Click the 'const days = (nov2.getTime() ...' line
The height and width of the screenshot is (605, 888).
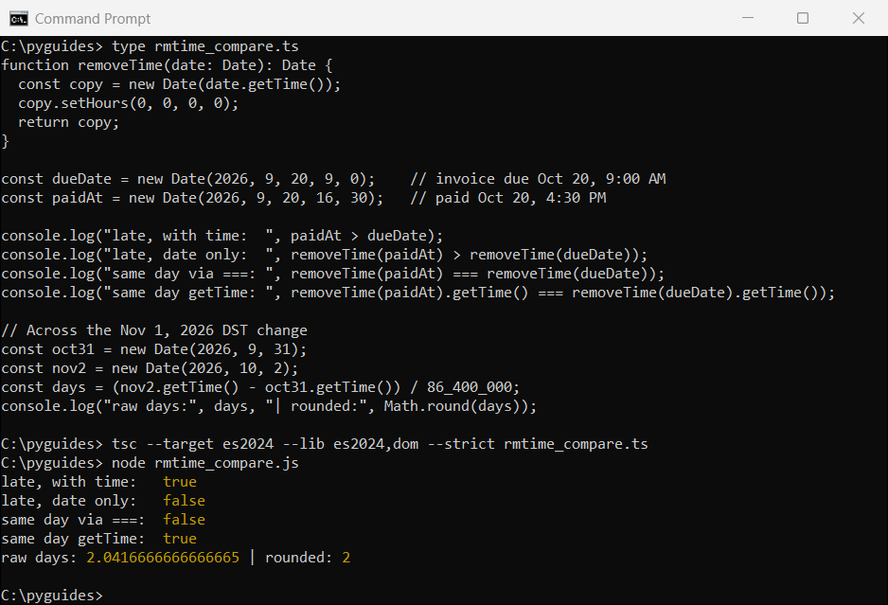coord(260,387)
